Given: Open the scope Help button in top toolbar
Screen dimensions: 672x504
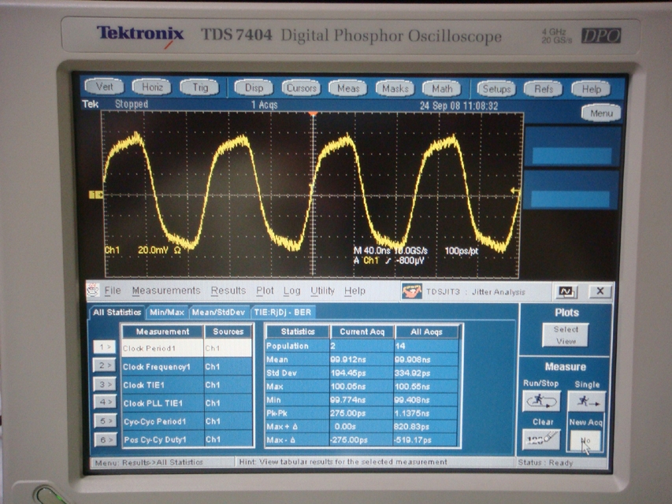Looking at the screenshot, I should (591, 89).
